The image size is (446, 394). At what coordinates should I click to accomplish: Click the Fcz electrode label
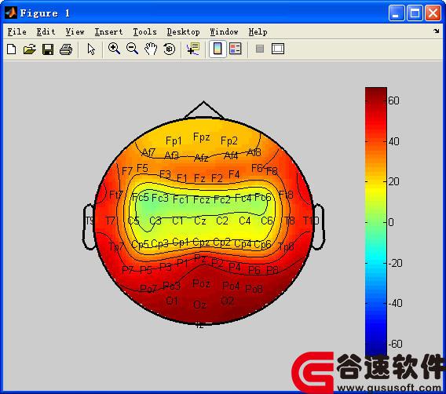[x=201, y=199]
